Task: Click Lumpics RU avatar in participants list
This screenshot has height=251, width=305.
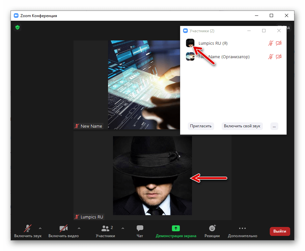Action: tap(190, 43)
